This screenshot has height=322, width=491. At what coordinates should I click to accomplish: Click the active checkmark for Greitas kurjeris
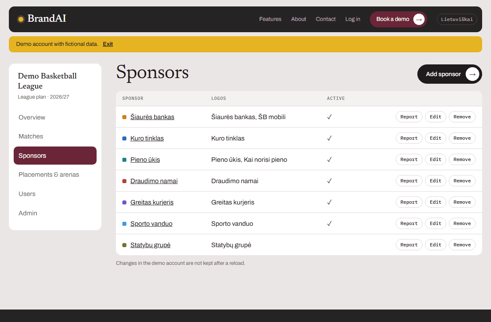click(329, 202)
